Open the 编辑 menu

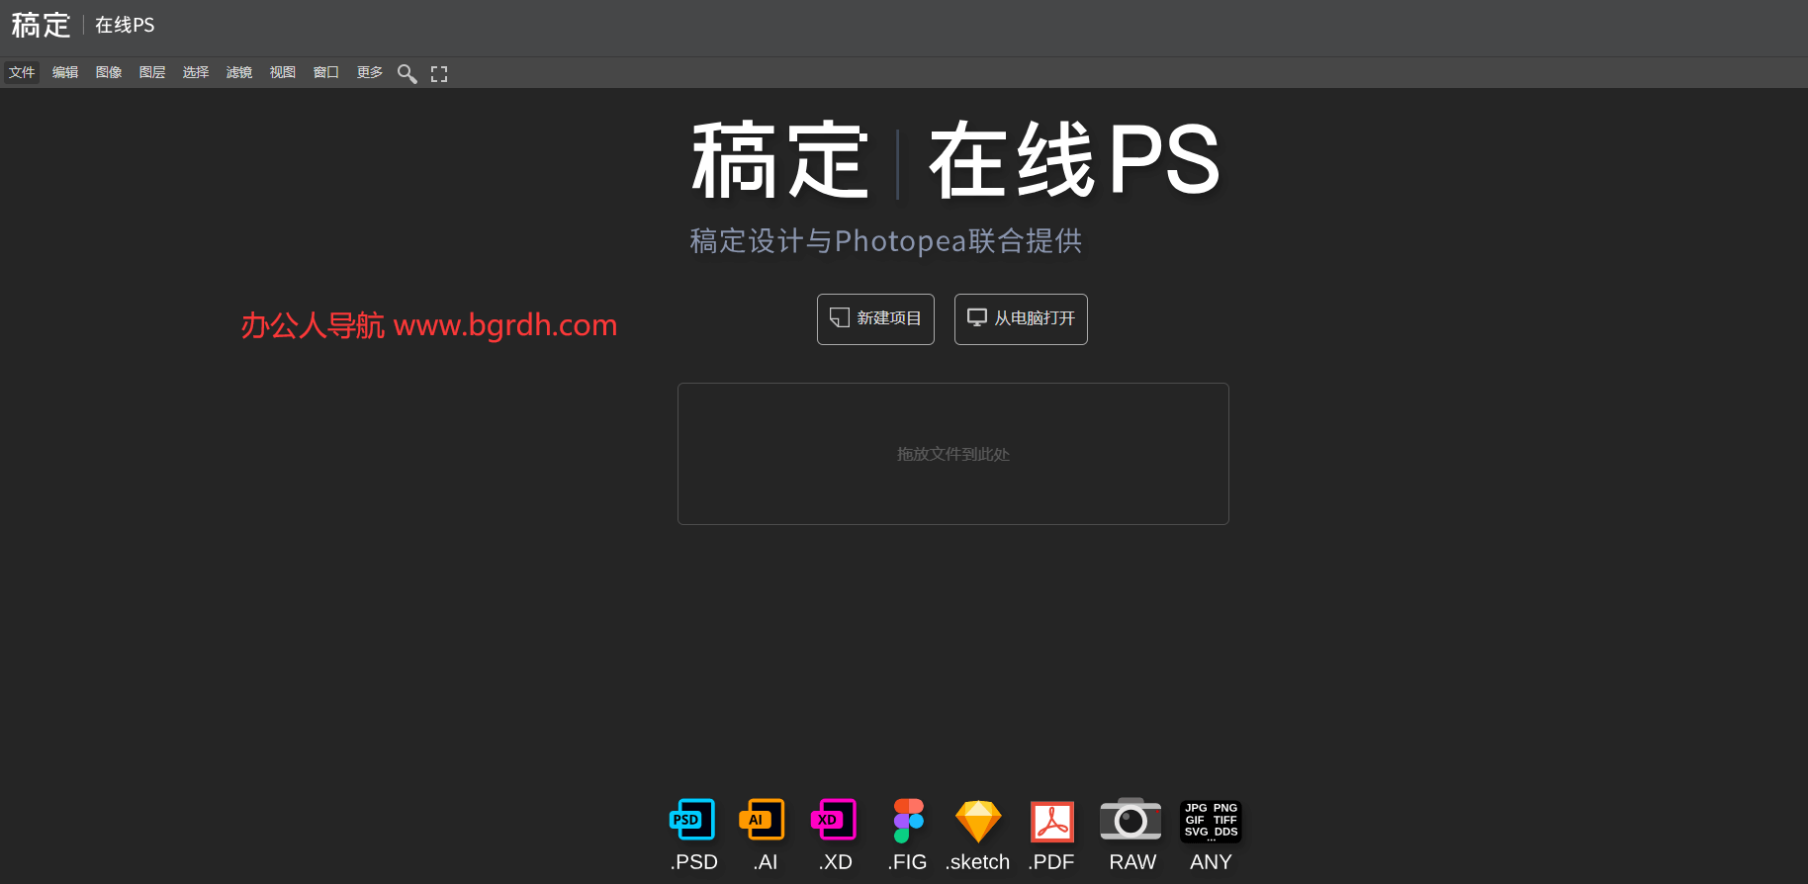(x=65, y=72)
